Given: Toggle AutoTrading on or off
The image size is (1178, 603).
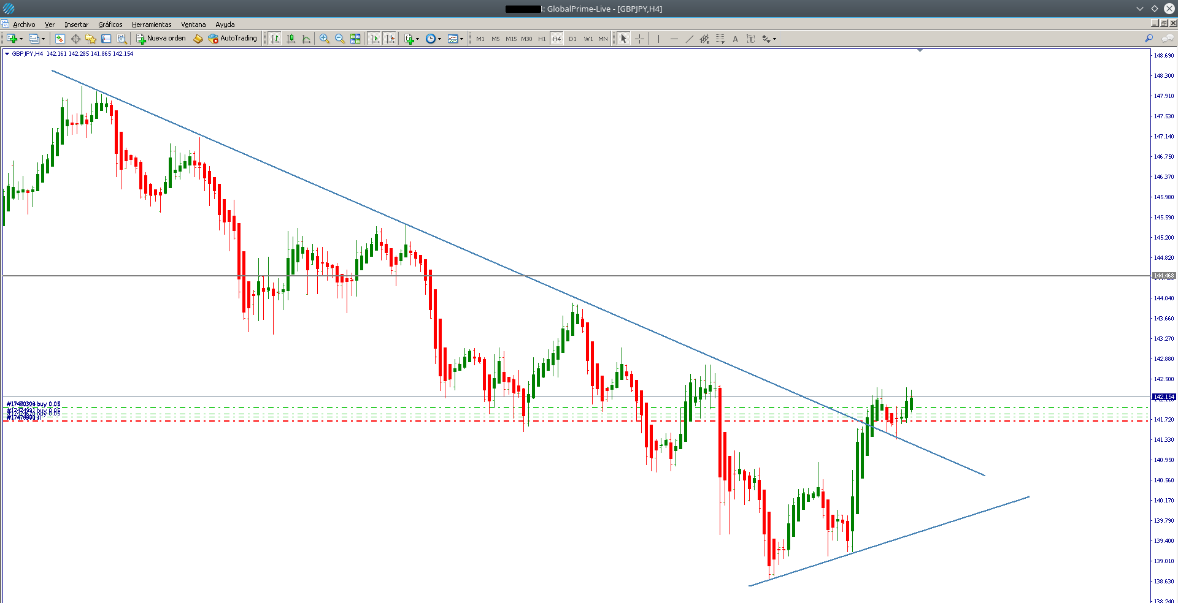Looking at the screenshot, I should click(233, 39).
